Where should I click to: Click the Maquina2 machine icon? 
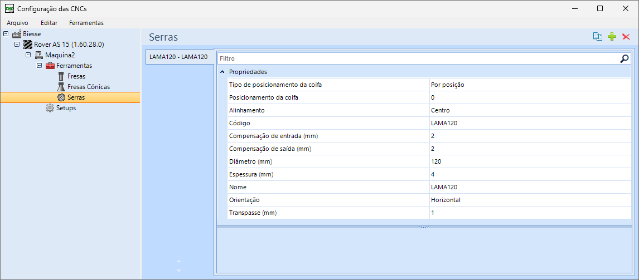(38, 55)
